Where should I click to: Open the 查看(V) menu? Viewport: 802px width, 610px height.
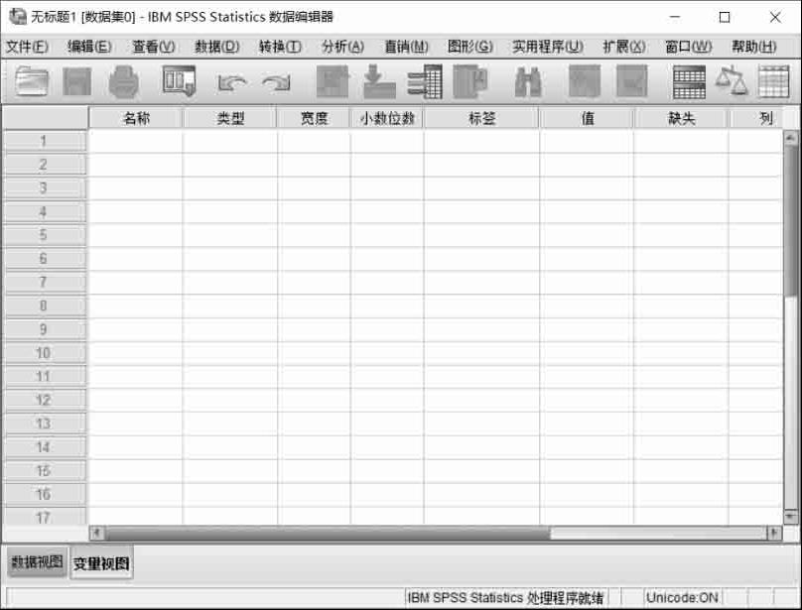pyautogui.click(x=154, y=47)
